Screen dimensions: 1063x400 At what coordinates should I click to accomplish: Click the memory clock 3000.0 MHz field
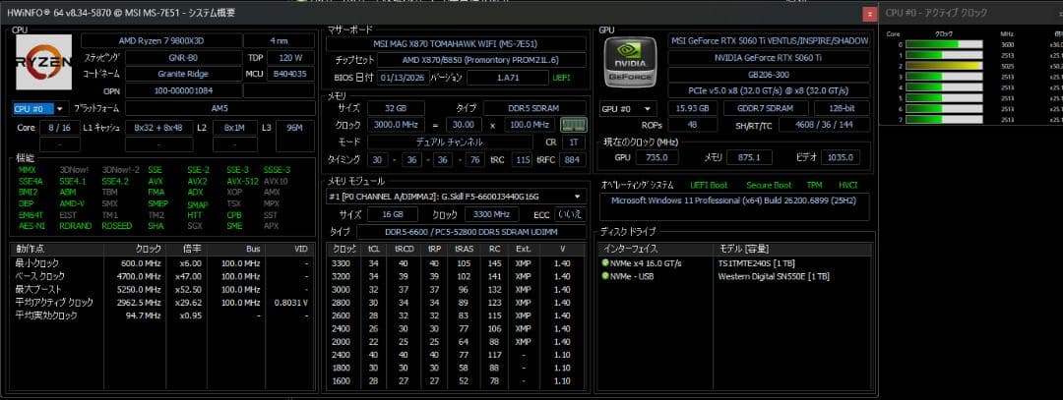pyautogui.click(x=396, y=125)
